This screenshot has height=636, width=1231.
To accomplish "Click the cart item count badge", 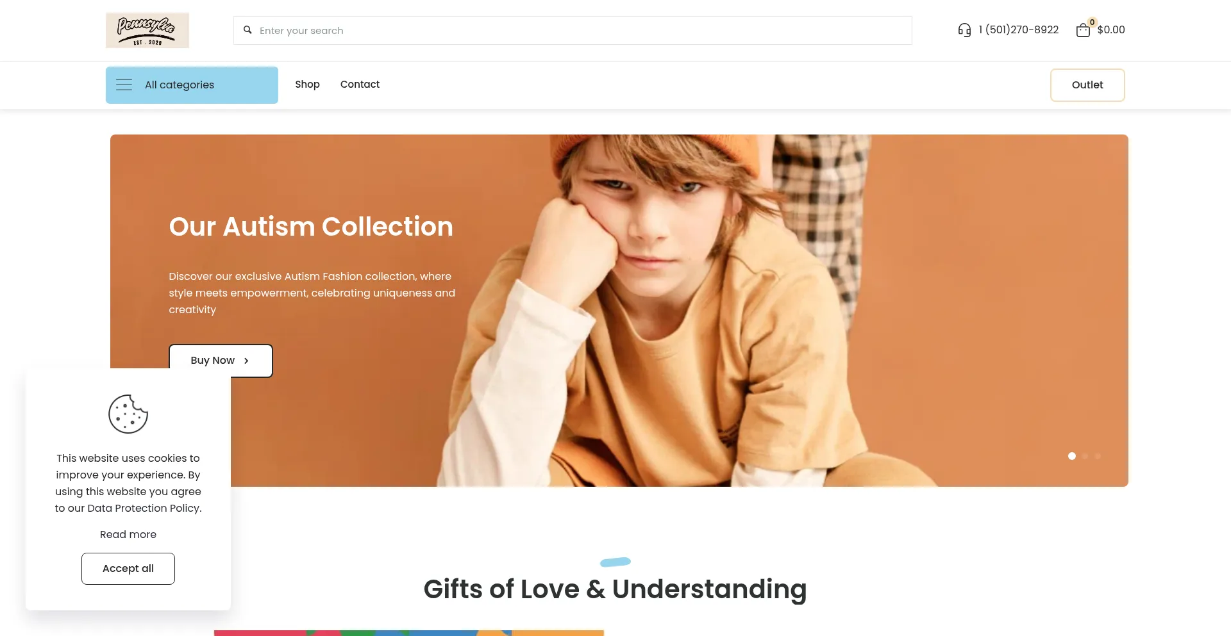I will point(1092,22).
